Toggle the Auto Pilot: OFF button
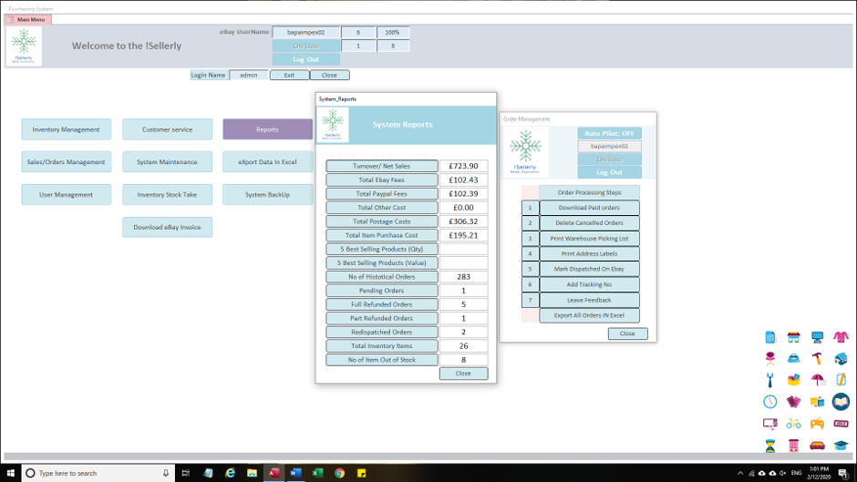 (x=609, y=133)
